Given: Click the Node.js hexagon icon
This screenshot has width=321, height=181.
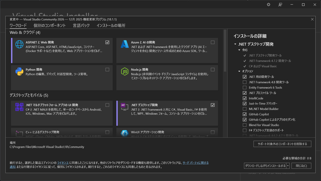Looking at the screenshot, I should tap(124, 71).
